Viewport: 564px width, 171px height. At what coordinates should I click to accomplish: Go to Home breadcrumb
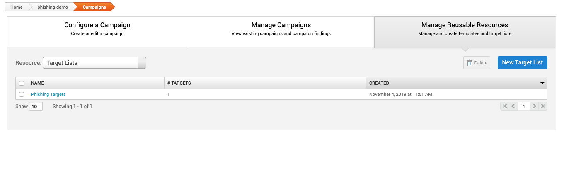click(17, 7)
